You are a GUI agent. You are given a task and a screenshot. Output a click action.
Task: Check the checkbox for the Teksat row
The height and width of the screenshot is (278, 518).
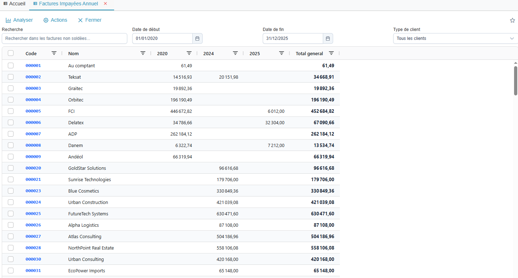point(11,77)
